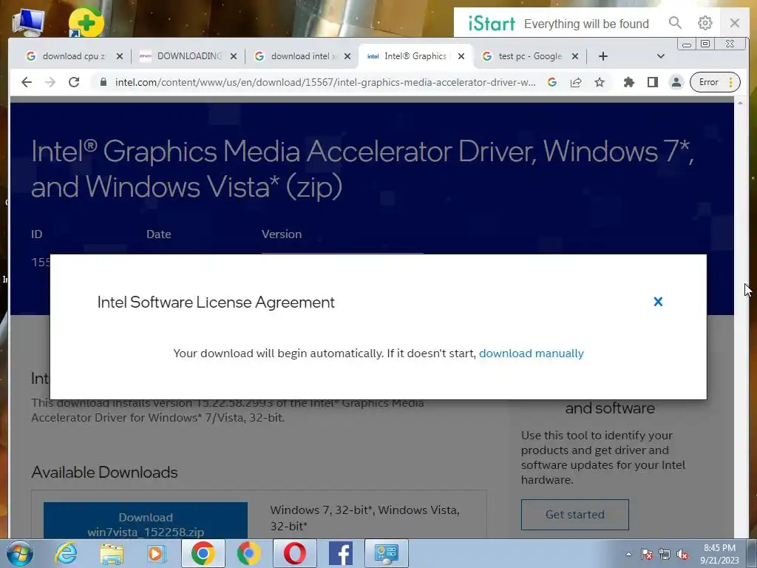757x568 pixels.
Task: Open Windows Explorer folder in taskbar
Action: pyautogui.click(x=112, y=553)
